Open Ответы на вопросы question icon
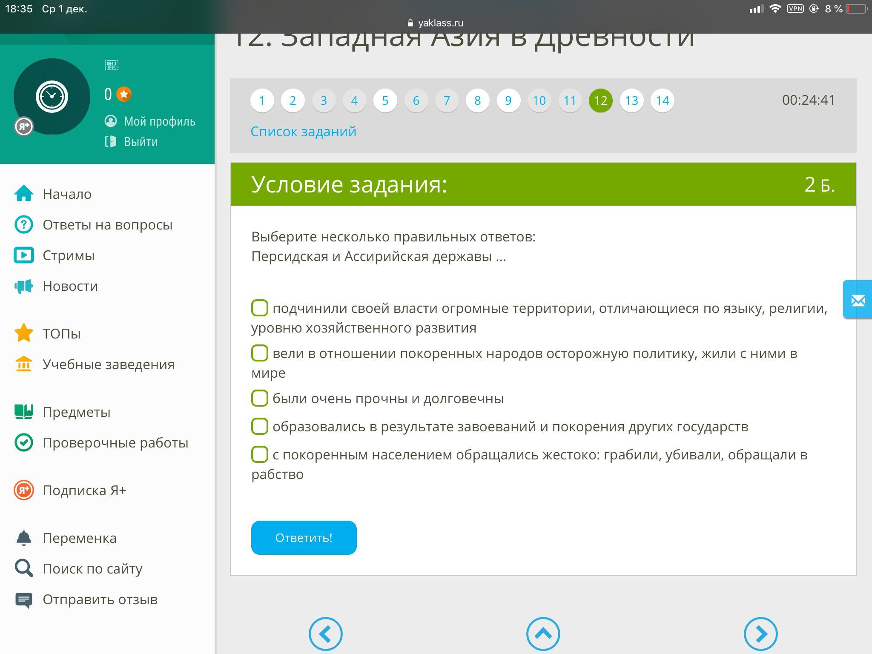This screenshot has width=872, height=654. tap(24, 224)
